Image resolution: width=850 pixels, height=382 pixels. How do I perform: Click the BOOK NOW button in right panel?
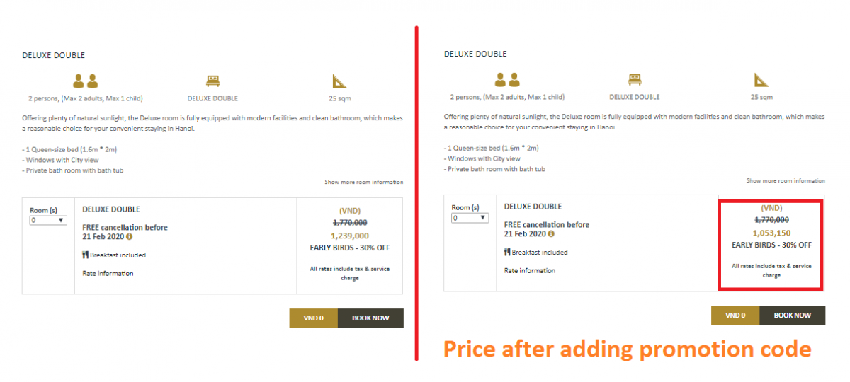[x=792, y=316]
